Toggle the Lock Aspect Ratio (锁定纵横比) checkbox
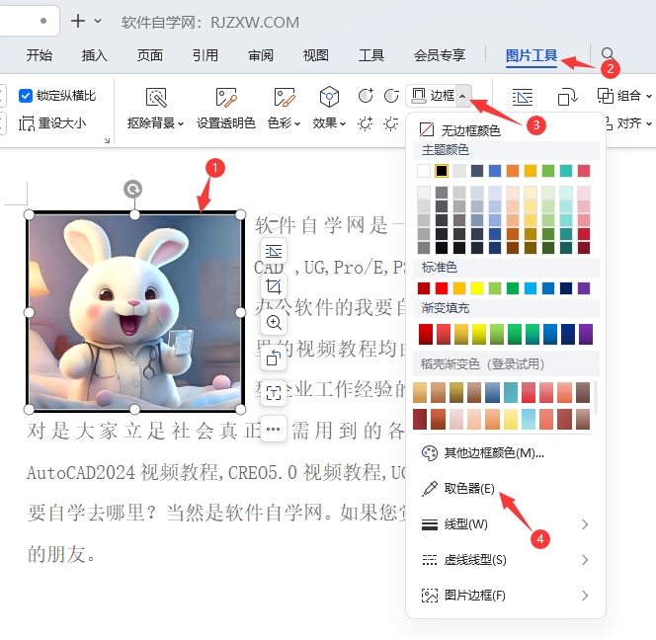Screen dimensions: 656x640 26,96
